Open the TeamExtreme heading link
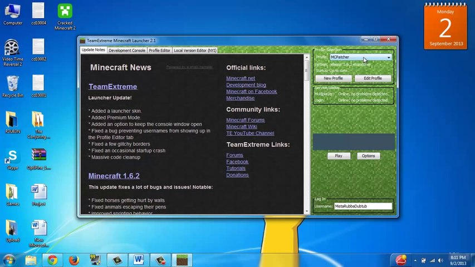This screenshot has height=267, width=475. click(x=112, y=87)
